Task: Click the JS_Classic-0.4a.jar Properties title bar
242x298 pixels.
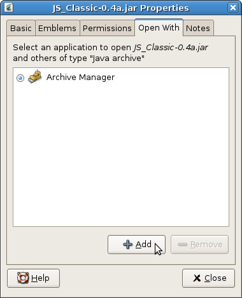Action: (121, 8)
